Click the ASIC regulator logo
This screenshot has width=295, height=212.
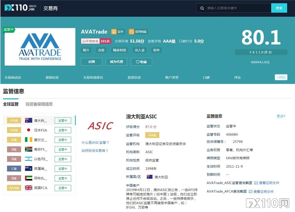click(x=100, y=126)
